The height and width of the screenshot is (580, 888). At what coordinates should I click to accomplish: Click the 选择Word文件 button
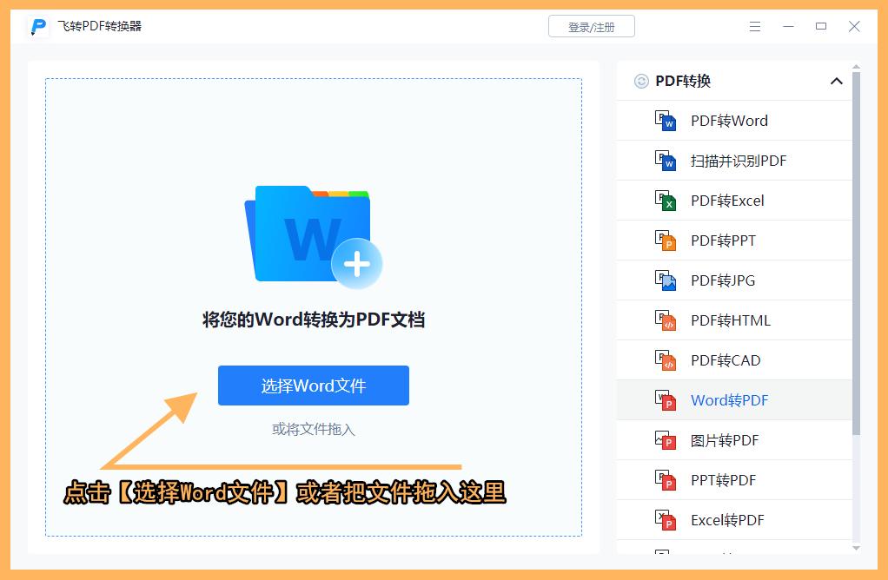313,386
